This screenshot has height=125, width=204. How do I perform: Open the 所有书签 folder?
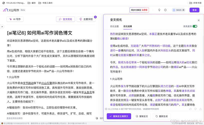coord(195,3)
